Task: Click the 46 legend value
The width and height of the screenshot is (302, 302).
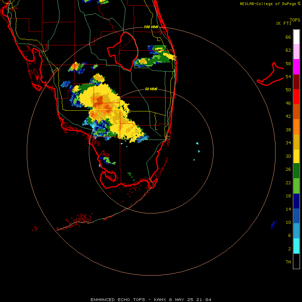Action: coord(288,103)
